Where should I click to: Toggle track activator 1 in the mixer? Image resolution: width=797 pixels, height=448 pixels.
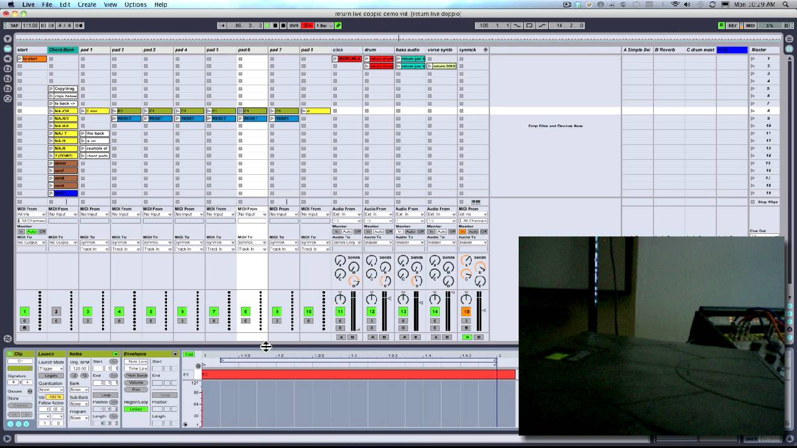[x=24, y=311]
